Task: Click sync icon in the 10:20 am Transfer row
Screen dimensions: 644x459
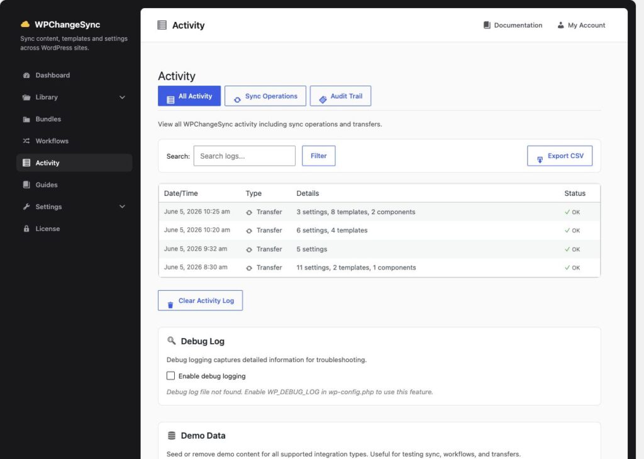Action: [x=249, y=231]
